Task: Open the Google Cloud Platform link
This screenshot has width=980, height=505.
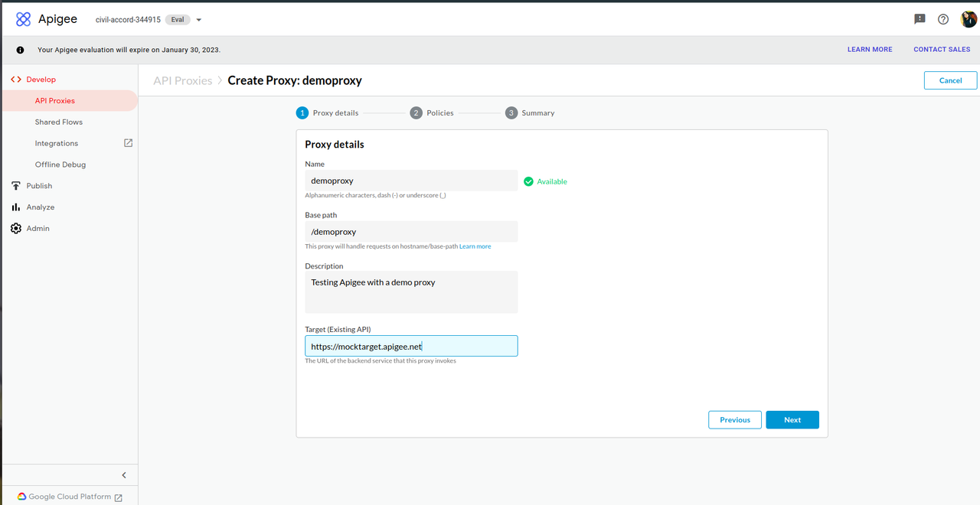Action: tap(70, 497)
